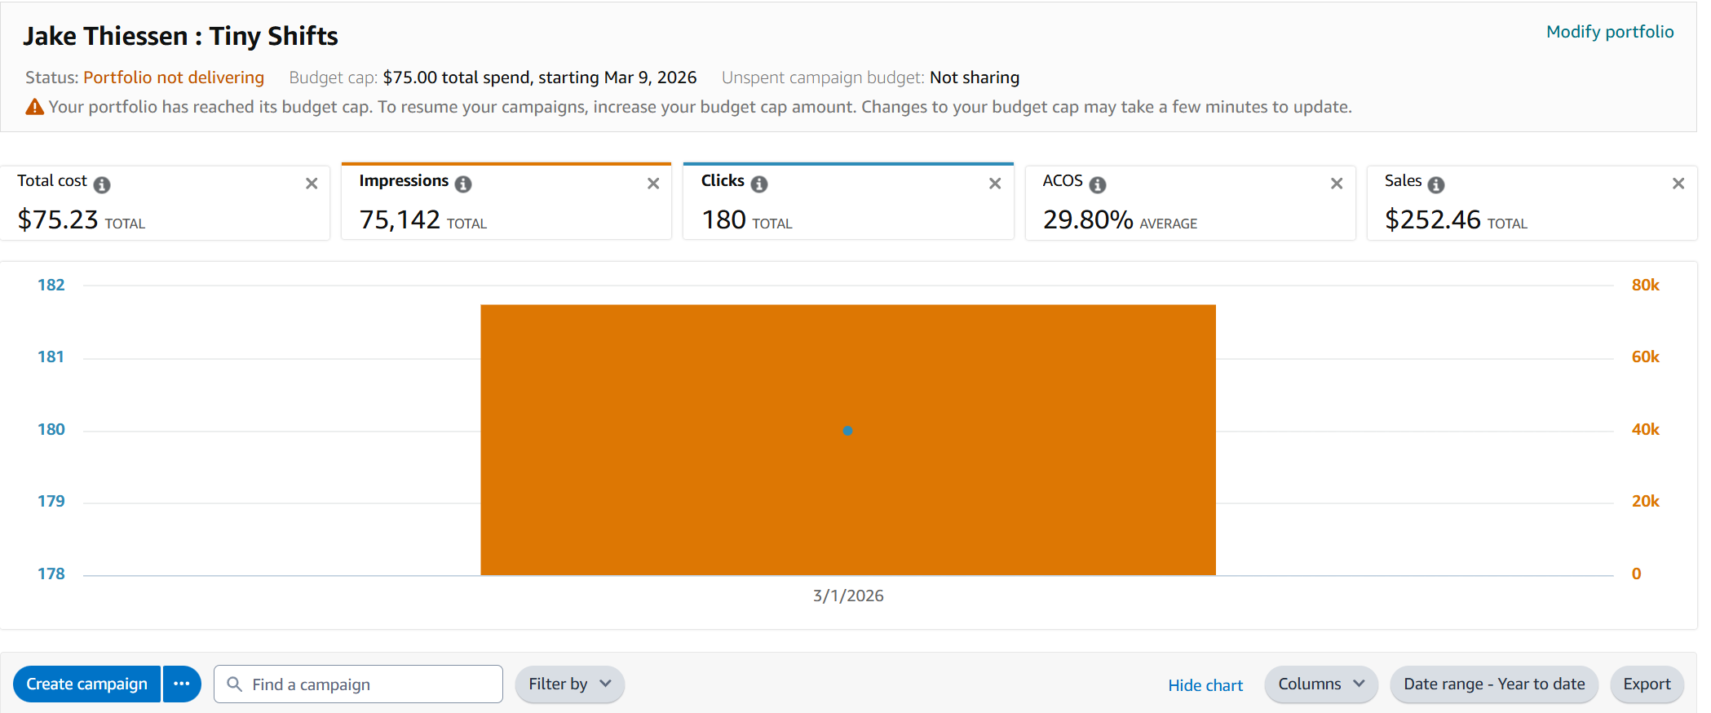Viewport: 1711px width, 713px height.
Task: Click the Create campaign button
Action: [87, 684]
